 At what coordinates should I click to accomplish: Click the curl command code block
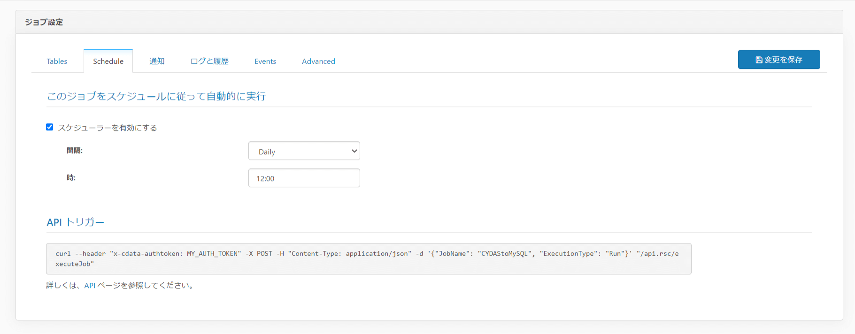click(x=368, y=258)
